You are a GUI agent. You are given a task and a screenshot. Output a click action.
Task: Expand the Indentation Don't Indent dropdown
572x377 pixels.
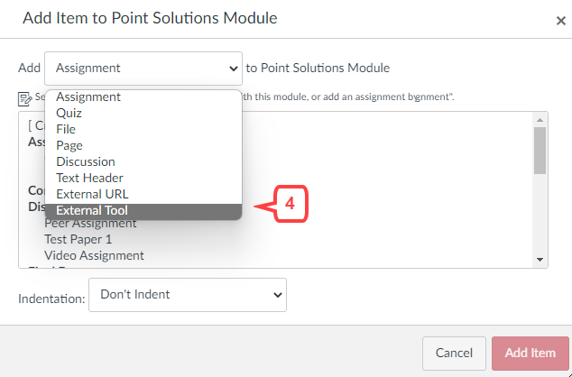[188, 295]
